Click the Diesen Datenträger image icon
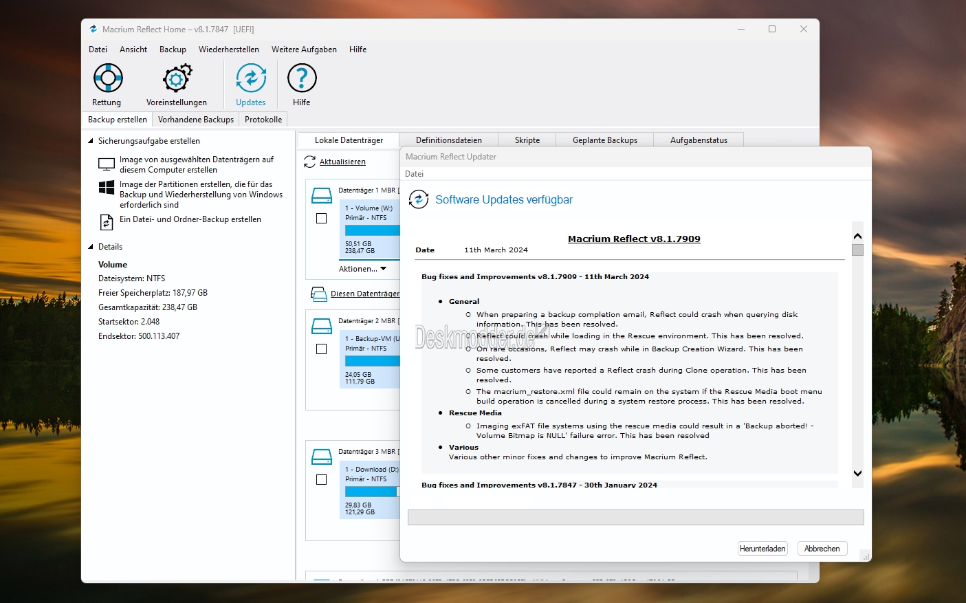This screenshot has height=603, width=966. pos(318,294)
